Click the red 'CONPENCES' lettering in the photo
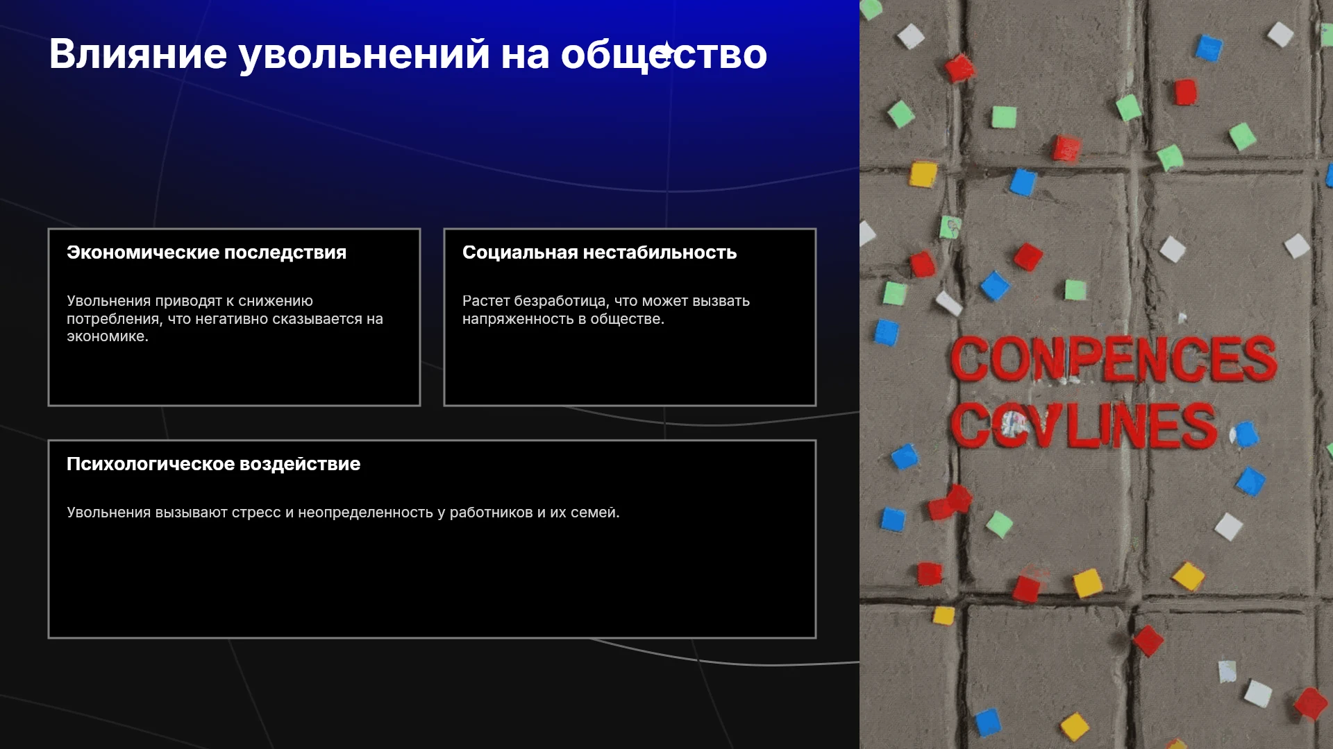This screenshot has height=749, width=1333. (x=1113, y=359)
